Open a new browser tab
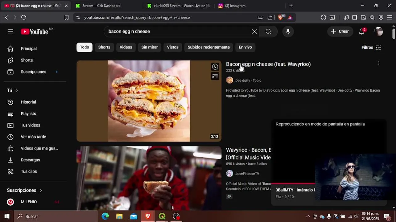 click(x=291, y=6)
